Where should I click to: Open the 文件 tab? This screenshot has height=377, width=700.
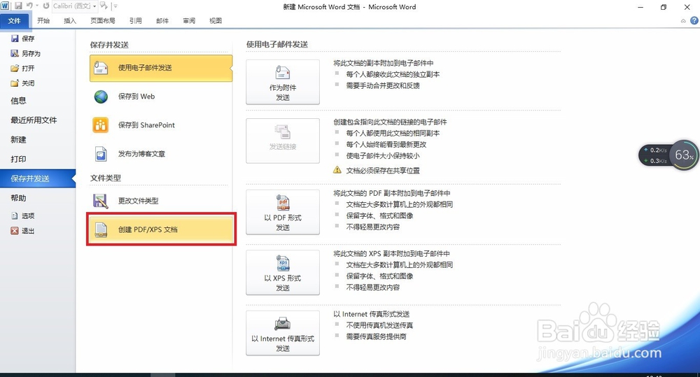coord(14,21)
